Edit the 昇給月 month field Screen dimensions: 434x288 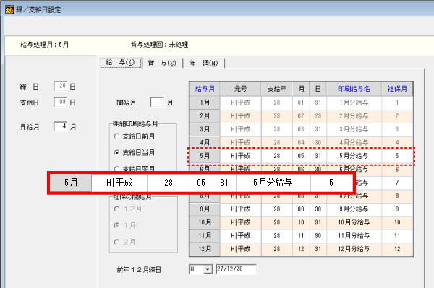pyautogui.click(x=60, y=126)
